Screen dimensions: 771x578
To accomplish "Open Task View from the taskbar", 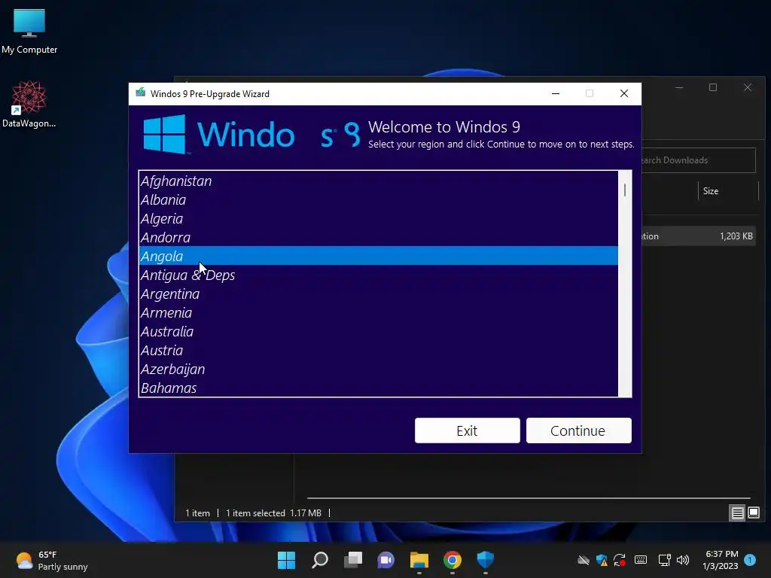I will point(352,560).
